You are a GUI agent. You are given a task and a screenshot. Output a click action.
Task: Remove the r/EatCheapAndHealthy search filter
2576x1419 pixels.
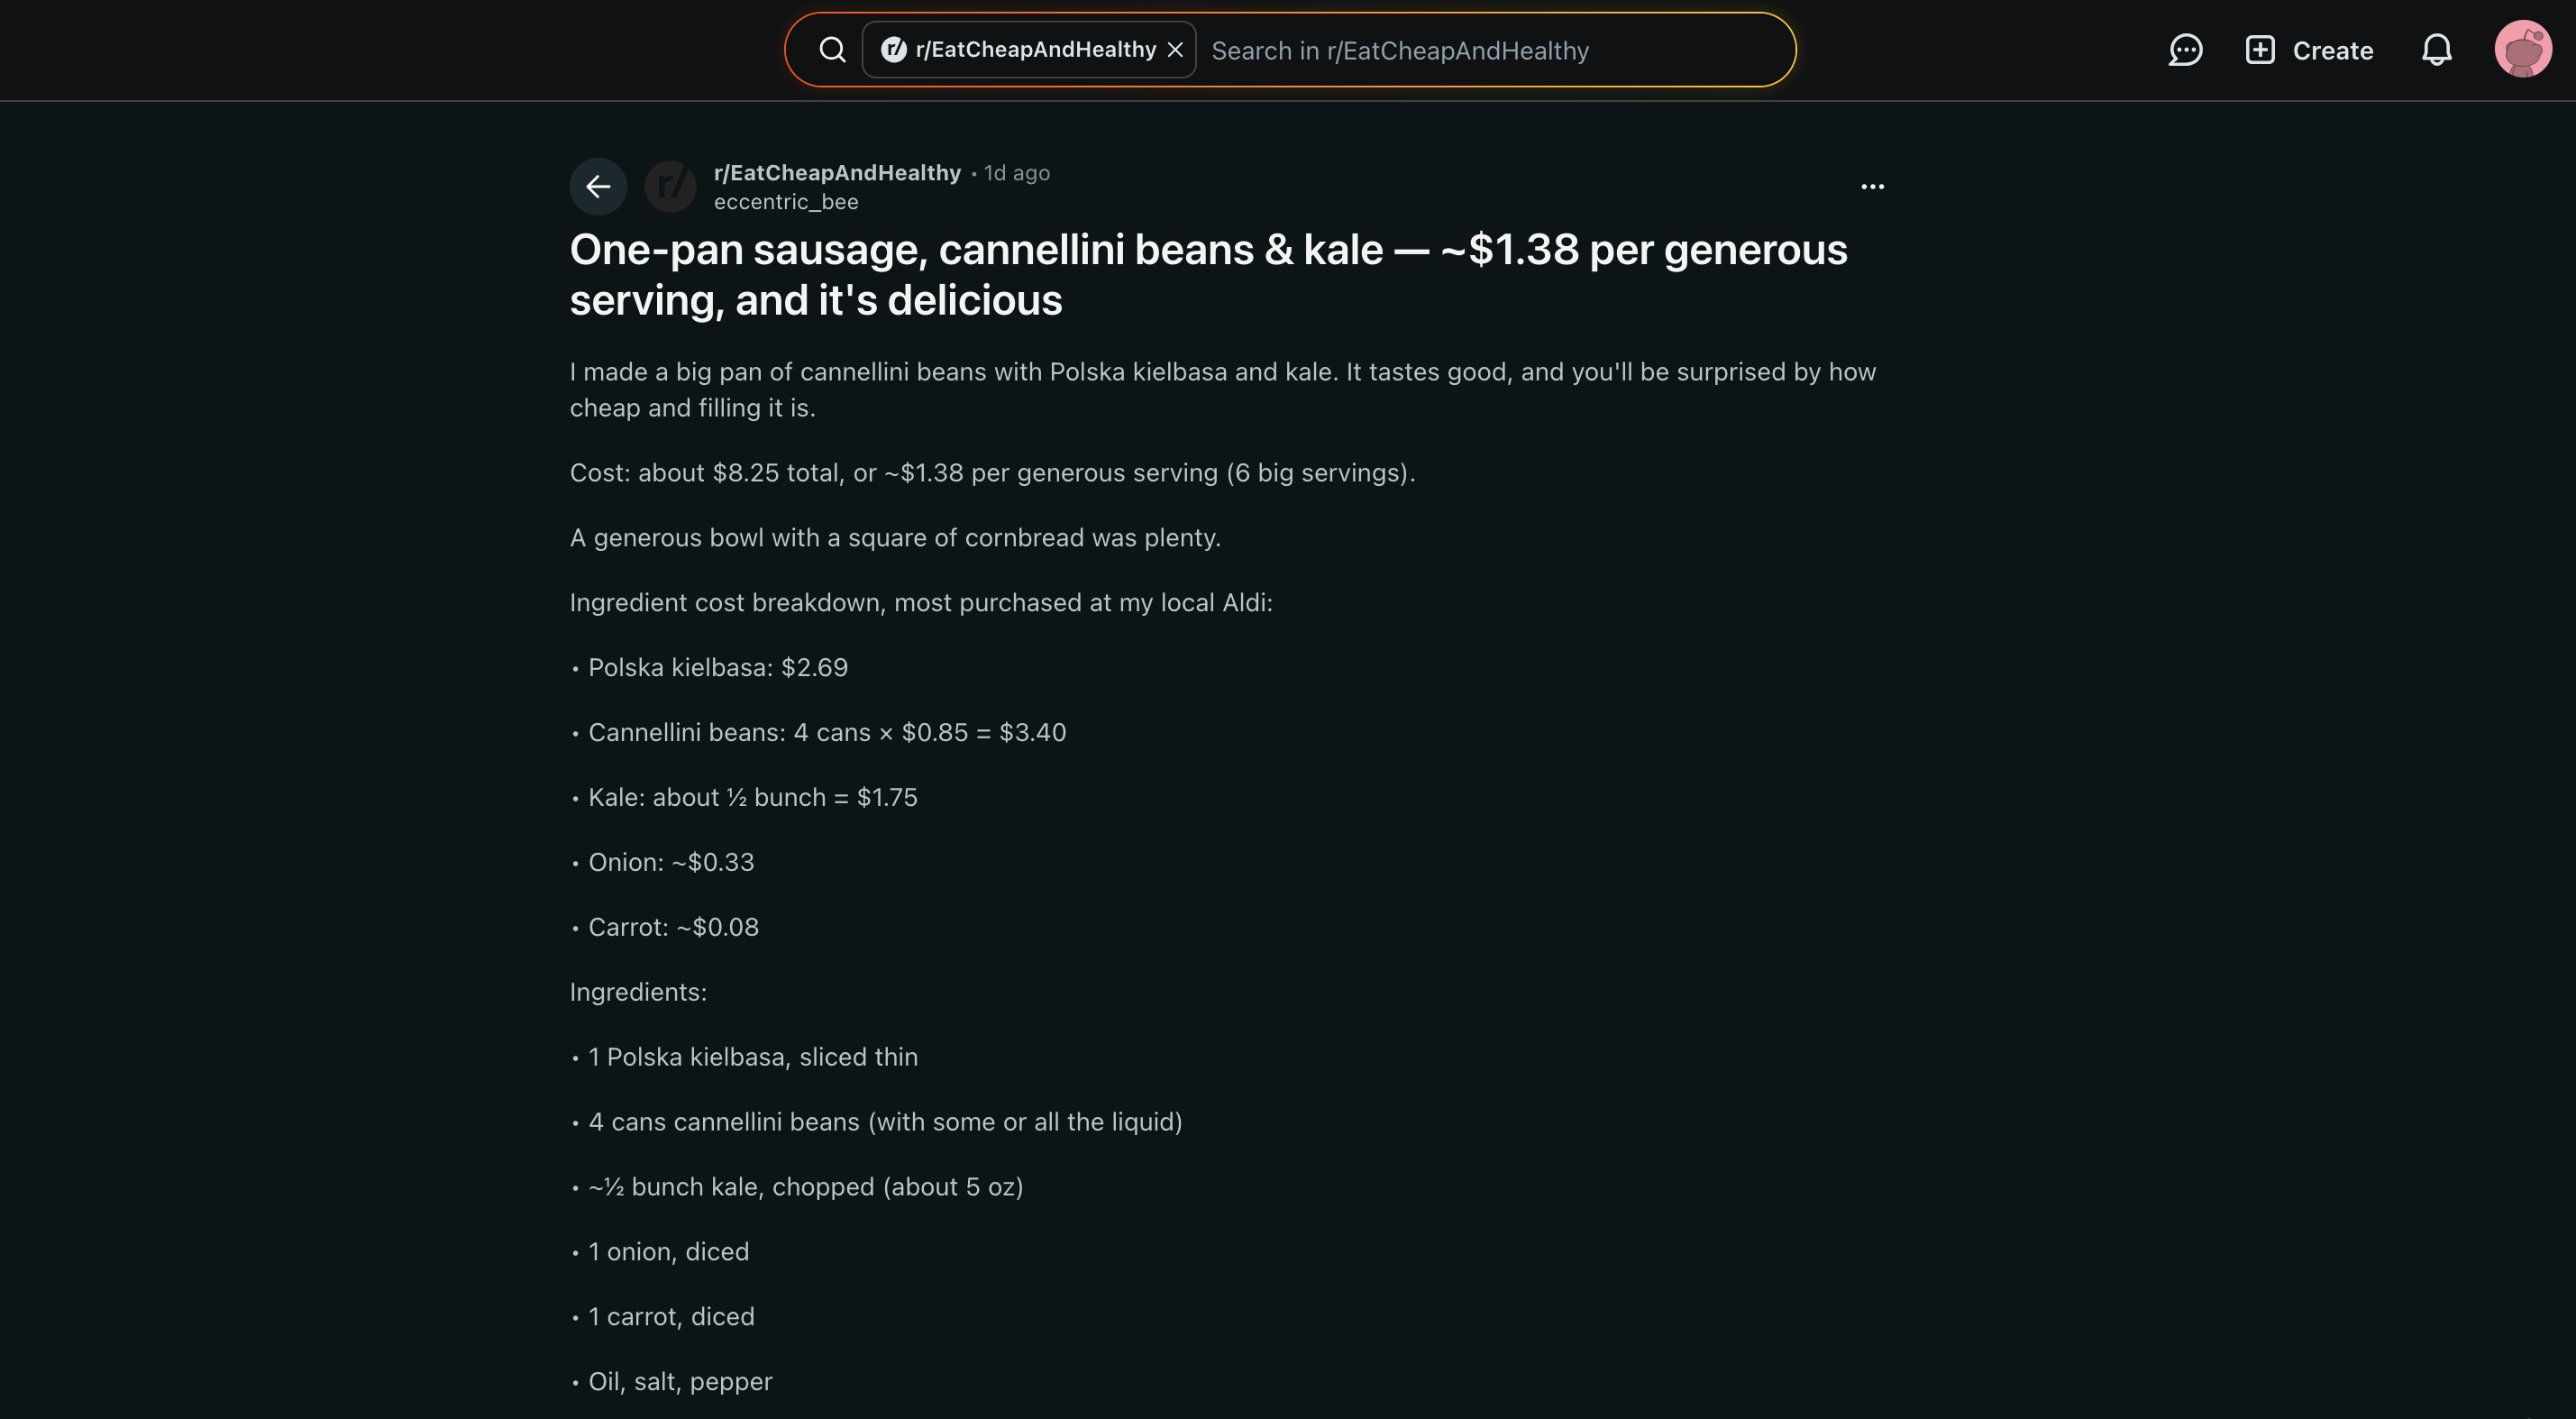[x=1176, y=48]
